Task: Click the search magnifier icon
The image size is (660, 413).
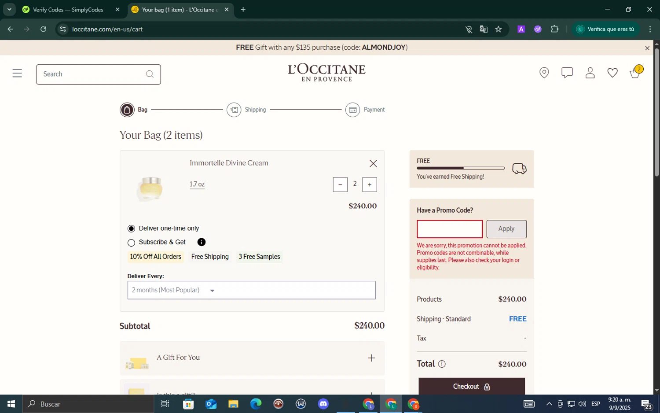Action: tap(150, 74)
